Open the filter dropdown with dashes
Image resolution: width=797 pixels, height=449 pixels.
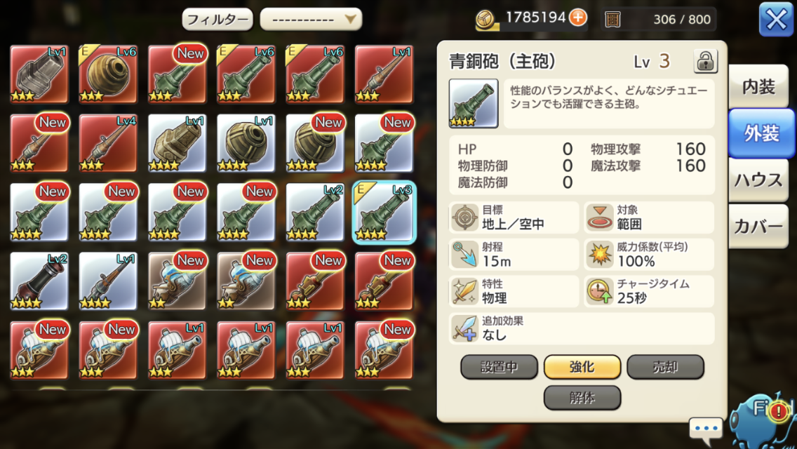(x=311, y=20)
